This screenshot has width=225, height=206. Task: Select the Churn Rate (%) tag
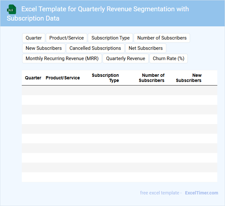[168, 58]
